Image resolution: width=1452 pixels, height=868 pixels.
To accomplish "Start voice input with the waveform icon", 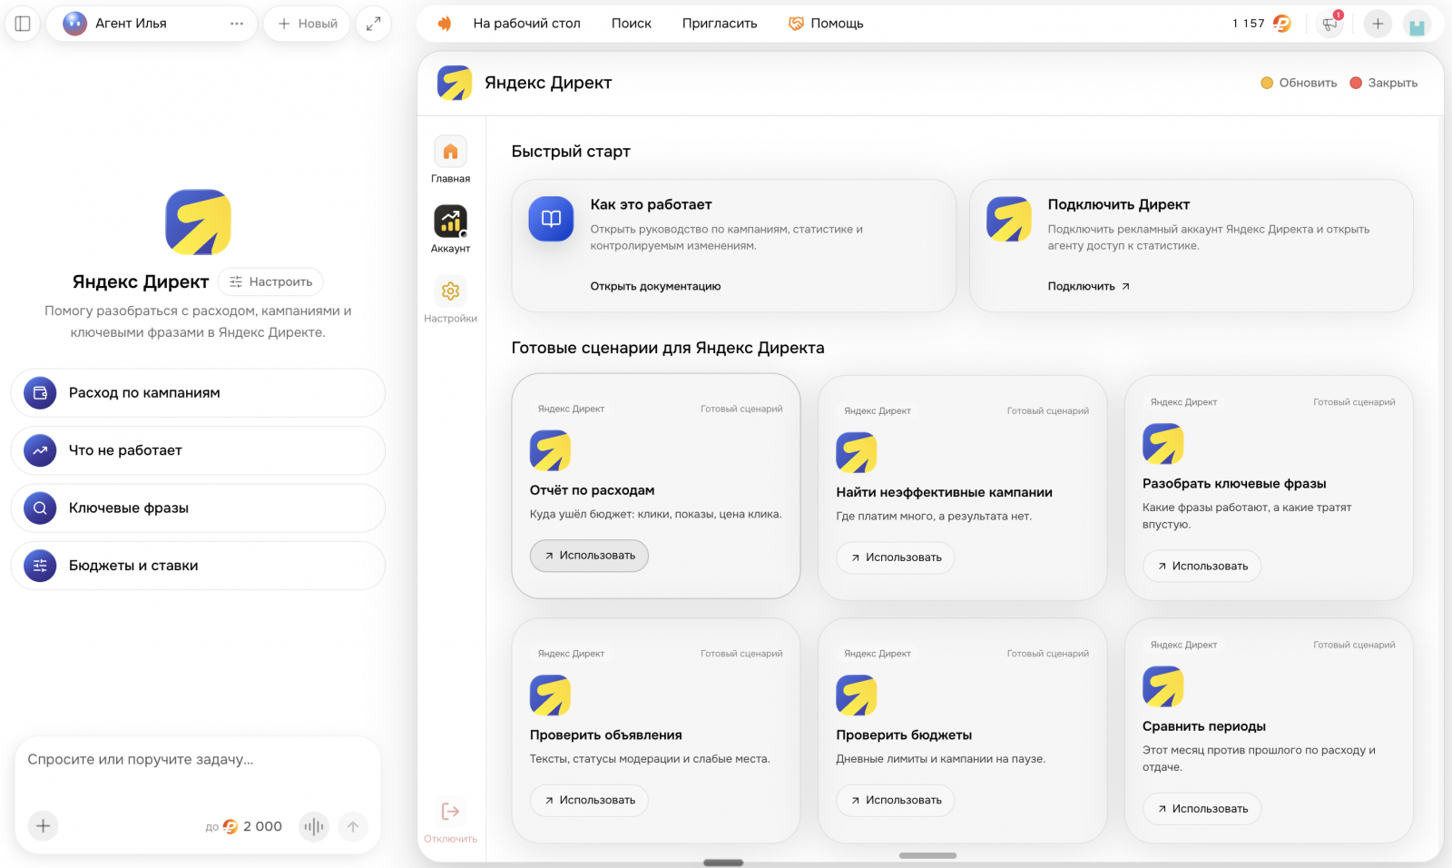I will [x=314, y=826].
